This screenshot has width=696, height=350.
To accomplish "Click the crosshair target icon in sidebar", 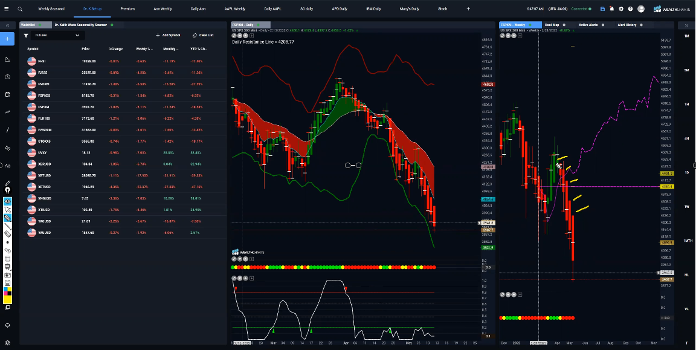I will pos(7,325).
